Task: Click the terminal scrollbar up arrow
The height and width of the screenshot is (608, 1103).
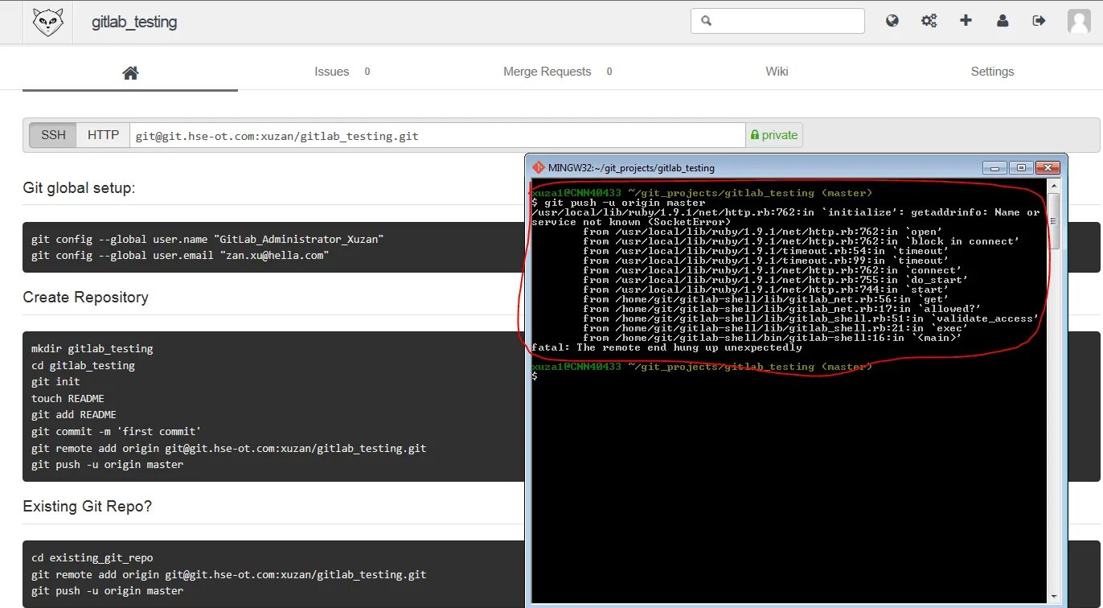Action: point(1053,187)
